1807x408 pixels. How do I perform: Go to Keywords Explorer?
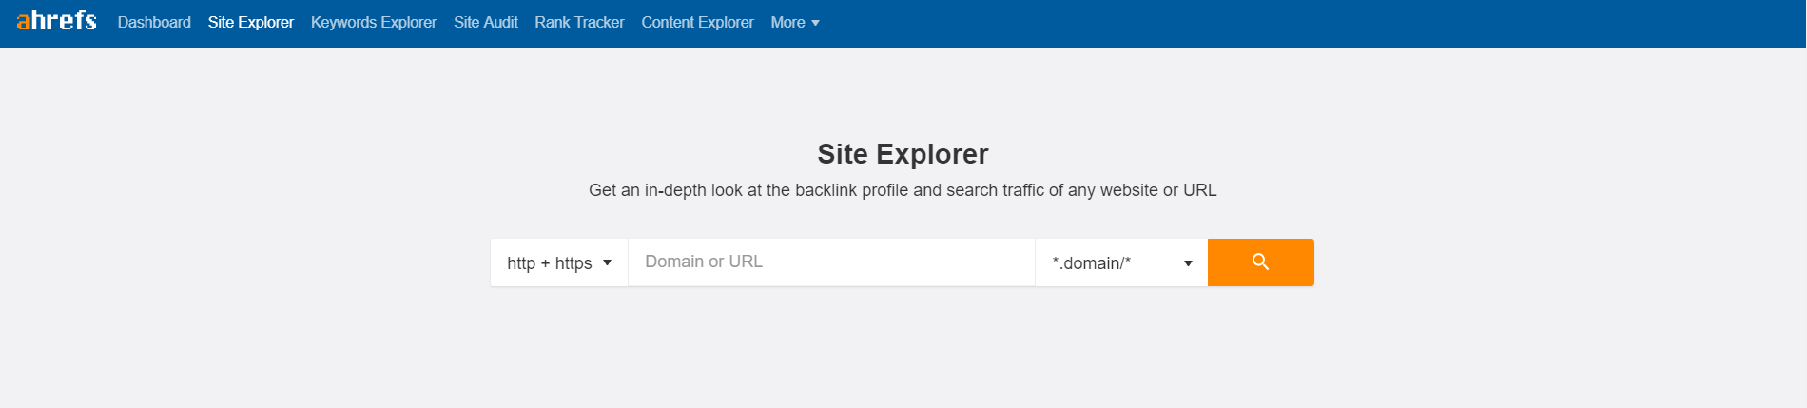tap(374, 22)
